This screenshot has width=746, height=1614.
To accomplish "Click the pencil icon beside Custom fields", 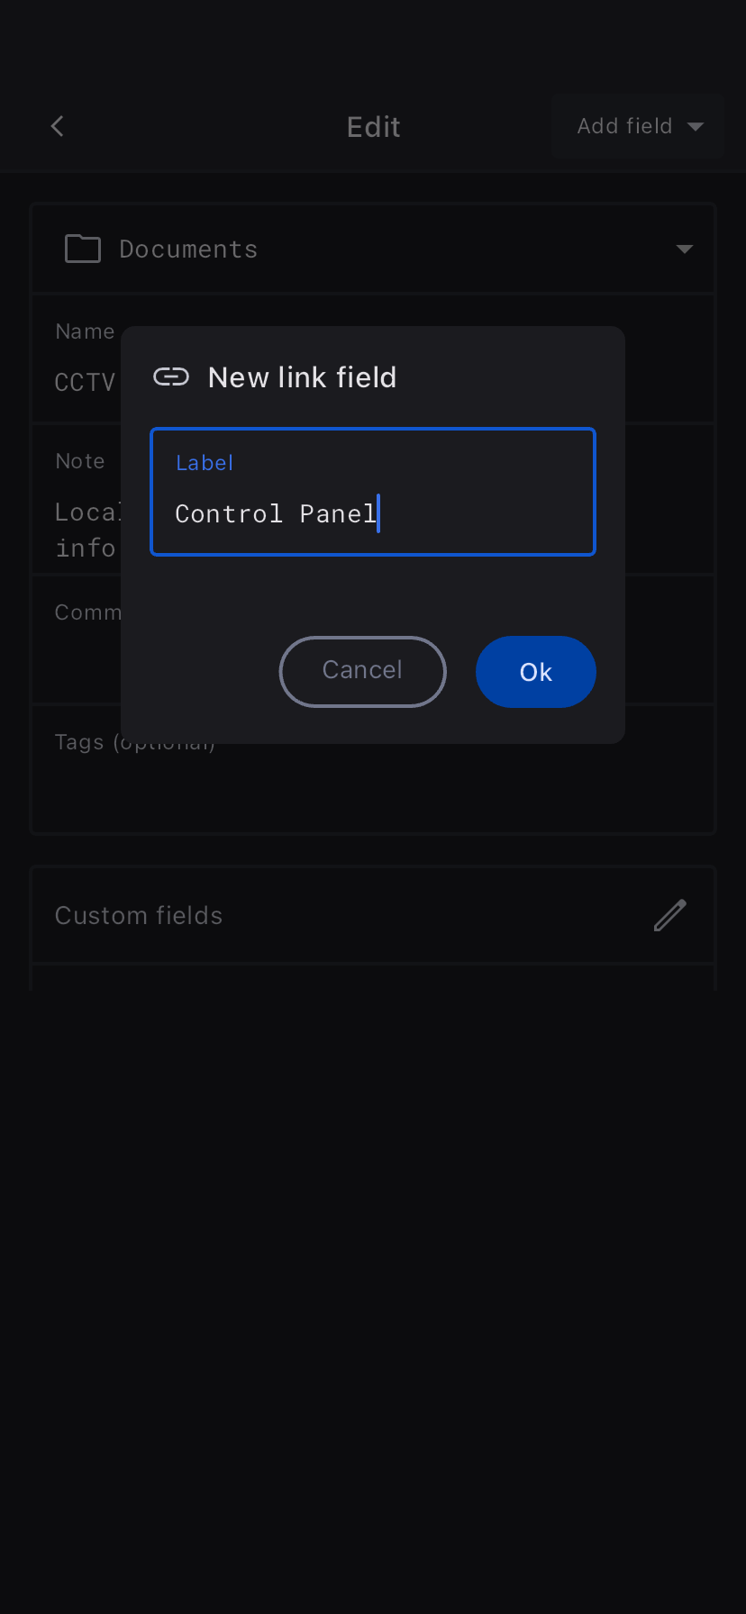I will [x=669, y=915].
